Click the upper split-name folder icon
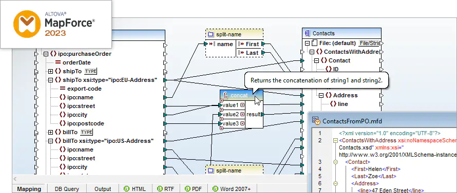457x193 pixels. 211,35
